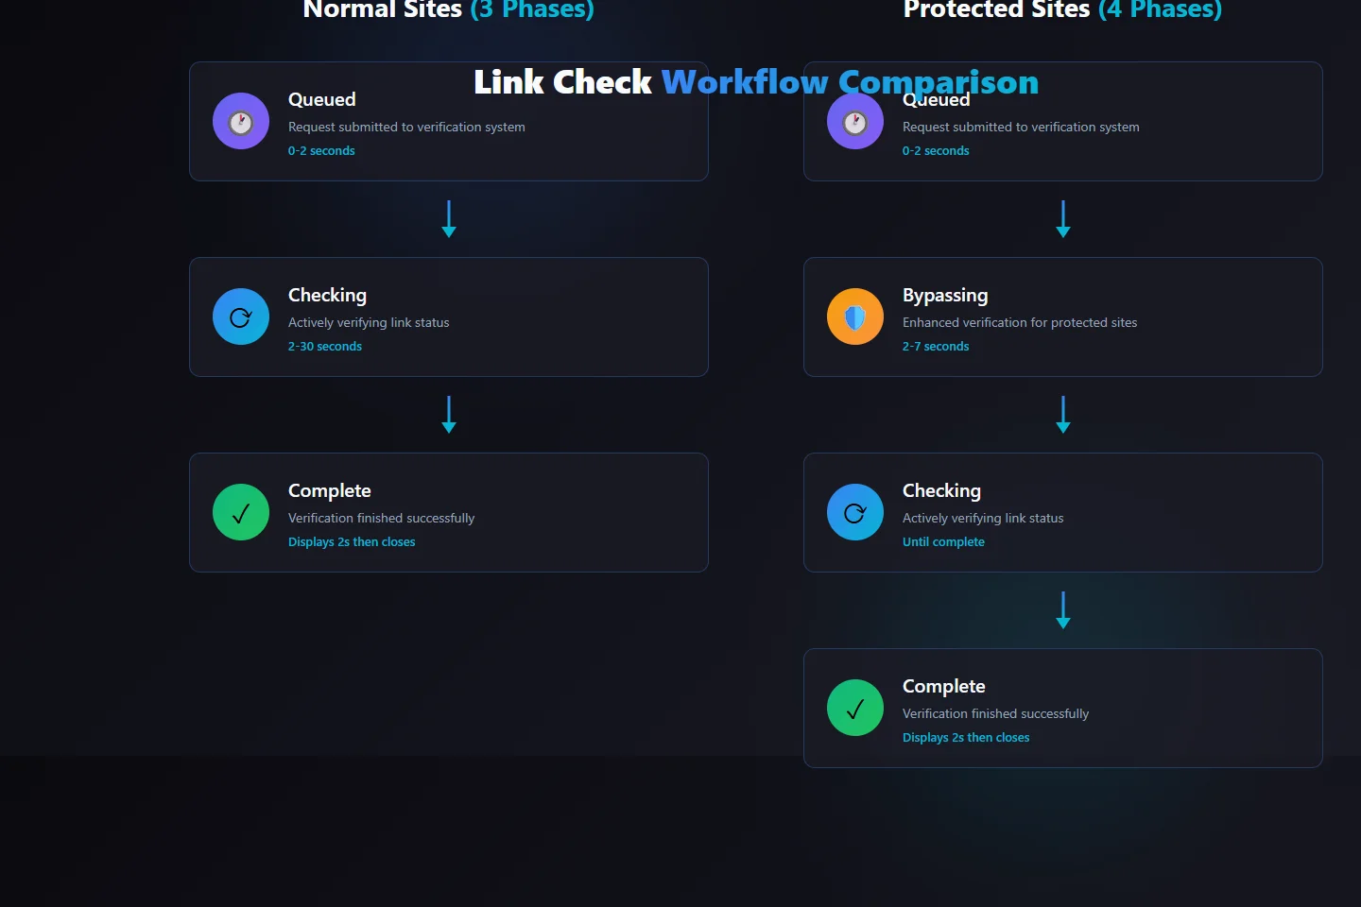
Task: Select the clock icon in Protected Sites Queued card
Action: [x=854, y=121]
